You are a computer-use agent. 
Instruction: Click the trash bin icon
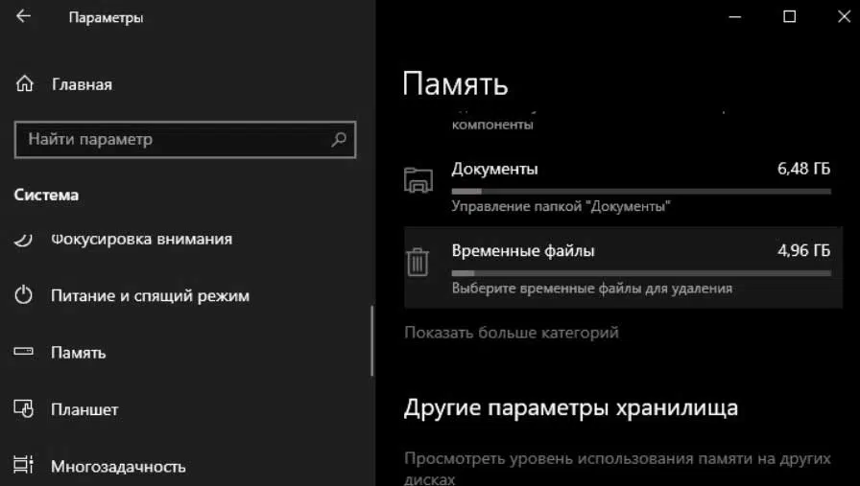point(418,262)
